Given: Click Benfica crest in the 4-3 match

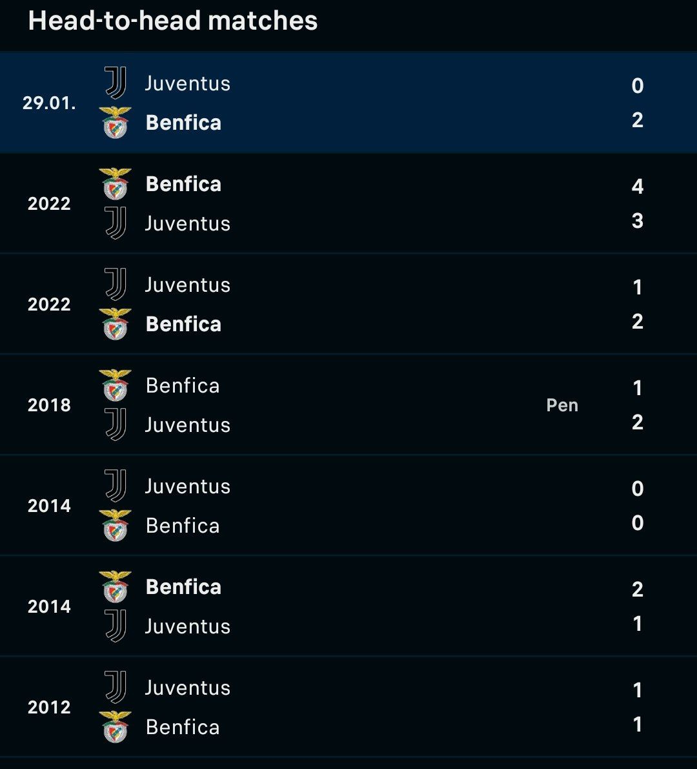Looking at the screenshot, I should coord(115,184).
